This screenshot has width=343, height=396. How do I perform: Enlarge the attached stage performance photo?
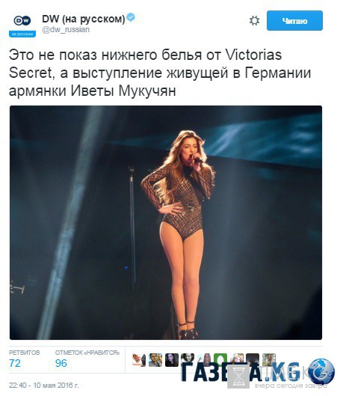point(166,222)
